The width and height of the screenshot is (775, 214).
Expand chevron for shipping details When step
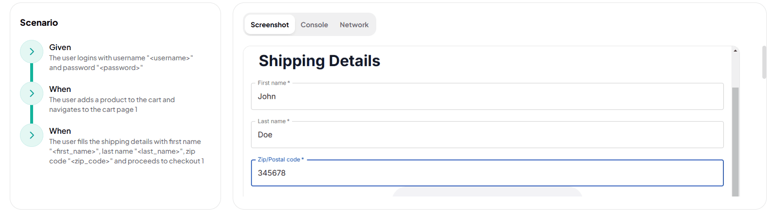coord(32,135)
